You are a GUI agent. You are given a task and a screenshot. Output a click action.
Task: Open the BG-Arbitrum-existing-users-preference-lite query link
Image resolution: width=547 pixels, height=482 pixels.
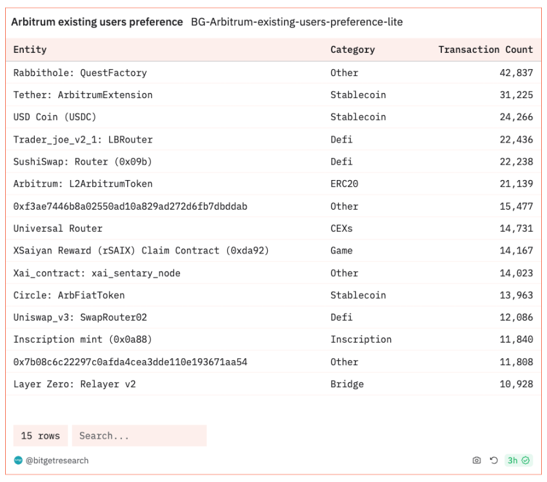point(297,22)
